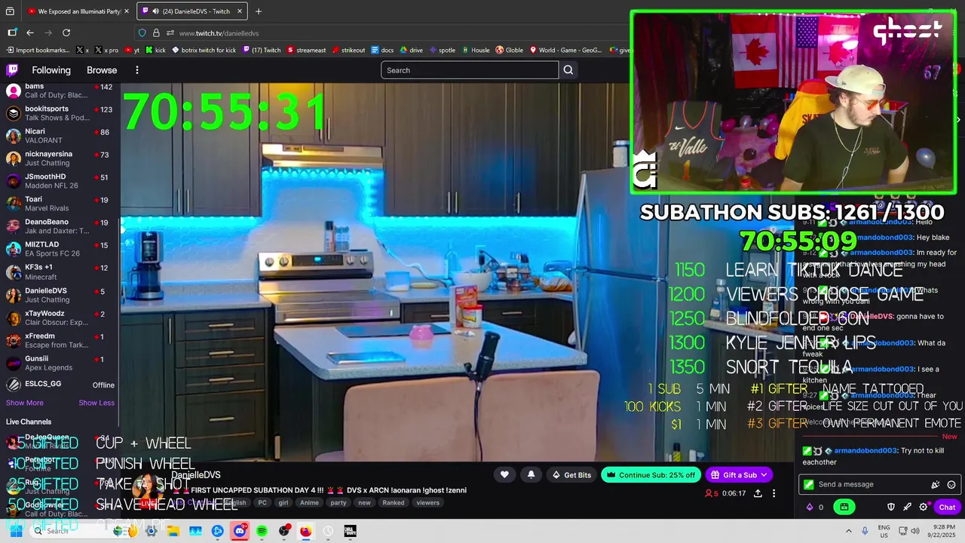Click the Ranked stream tag
This screenshot has width=965, height=543.
(x=393, y=502)
